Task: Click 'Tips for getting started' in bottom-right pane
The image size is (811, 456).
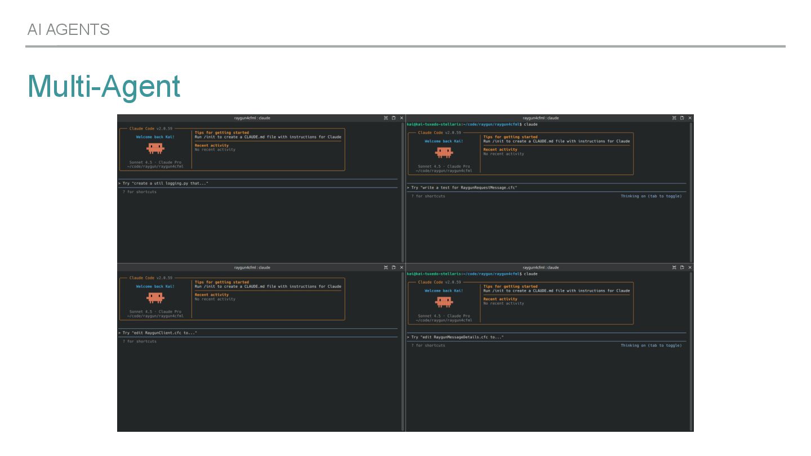Action: tap(510, 287)
